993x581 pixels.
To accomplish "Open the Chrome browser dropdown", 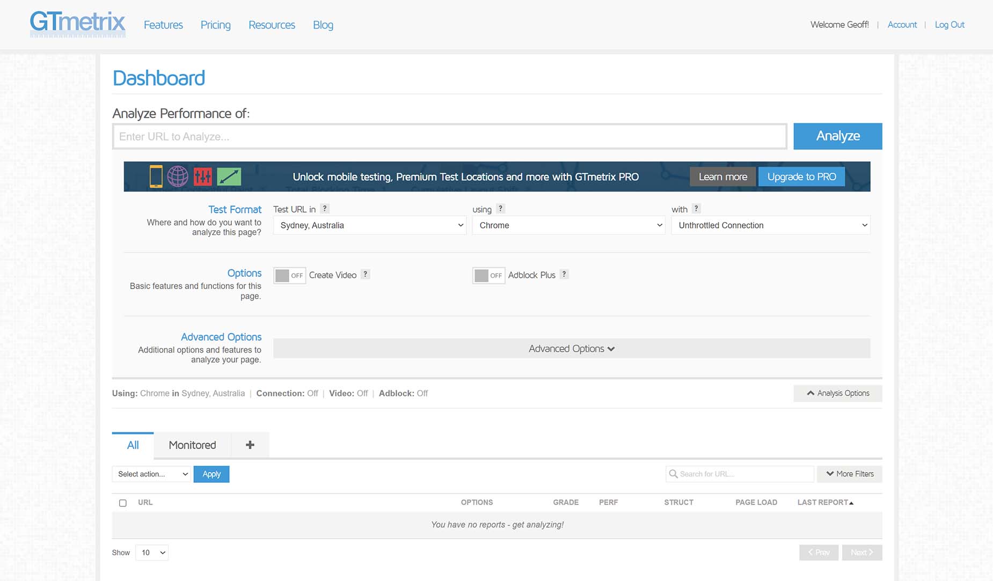I will (569, 225).
